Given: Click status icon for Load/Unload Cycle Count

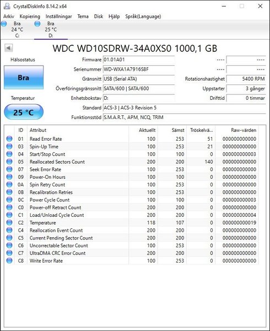Looking at the screenshot, I should (x=9, y=215).
